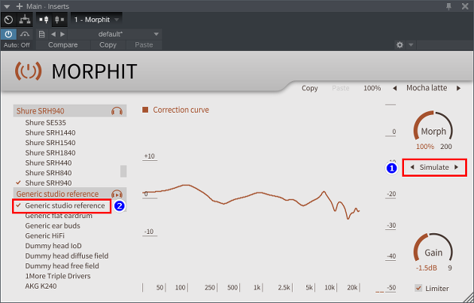Open the default* preset dropdown
The height and width of the screenshot is (303, 474).
(x=115, y=34)
